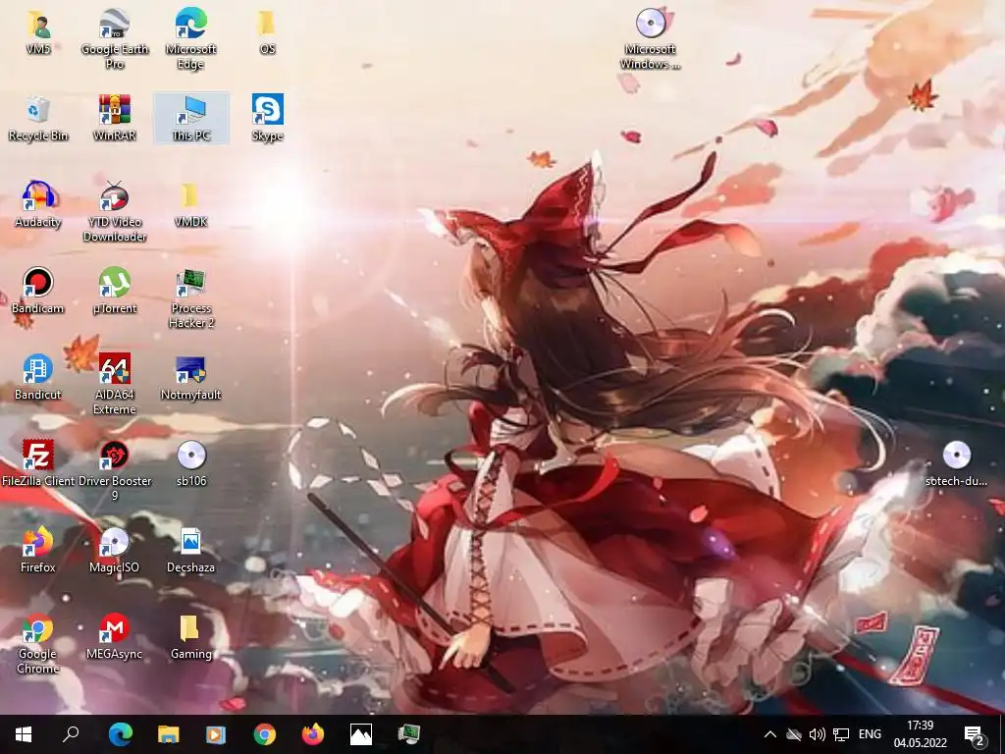Select Decshaza image file
Screen dimensions: 1005x754
click(x=191, y=551)
